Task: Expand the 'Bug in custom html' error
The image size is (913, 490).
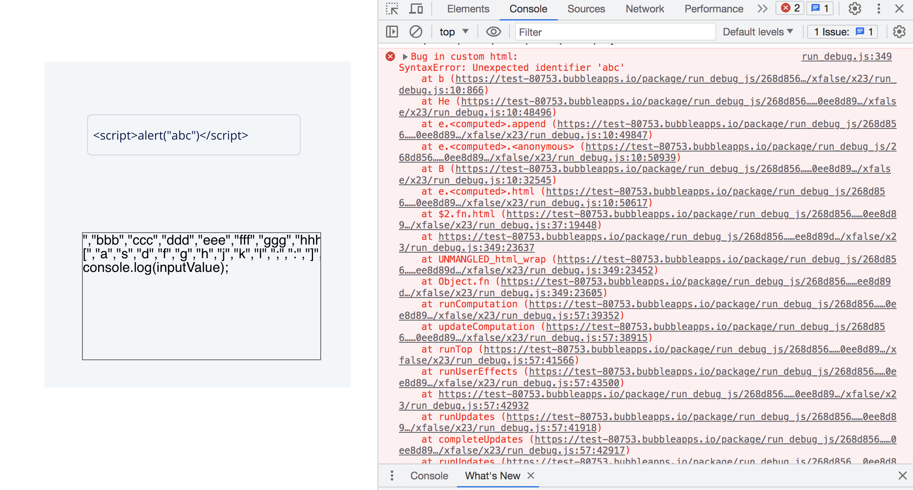Action: click(x=405, y=56)
